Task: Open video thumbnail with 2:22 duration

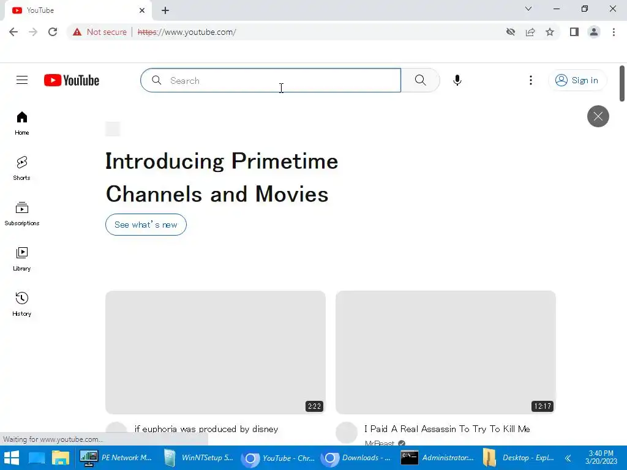Action: tap(216, 352)
